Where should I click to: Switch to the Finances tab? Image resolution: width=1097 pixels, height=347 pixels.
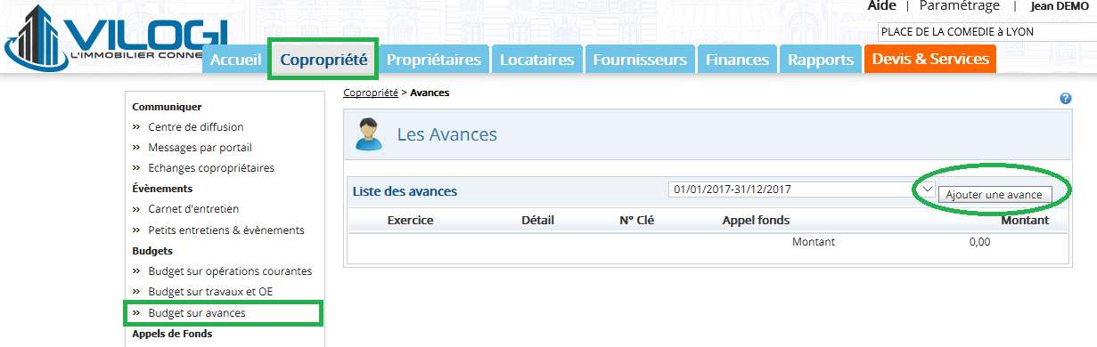pyautogui.click(x=737, y=60)
